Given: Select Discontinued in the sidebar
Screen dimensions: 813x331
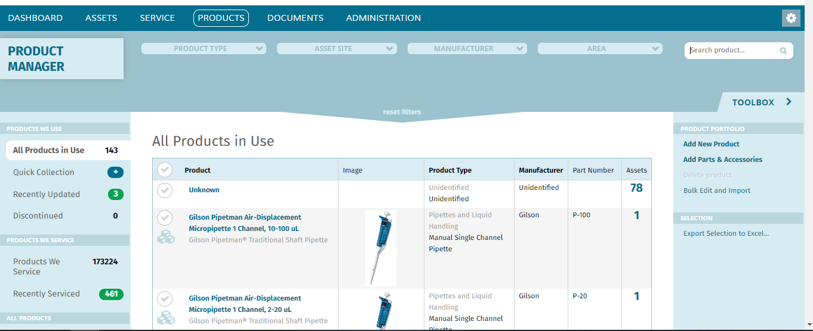Looking at the screenshot, I should (x=38, y=216).
